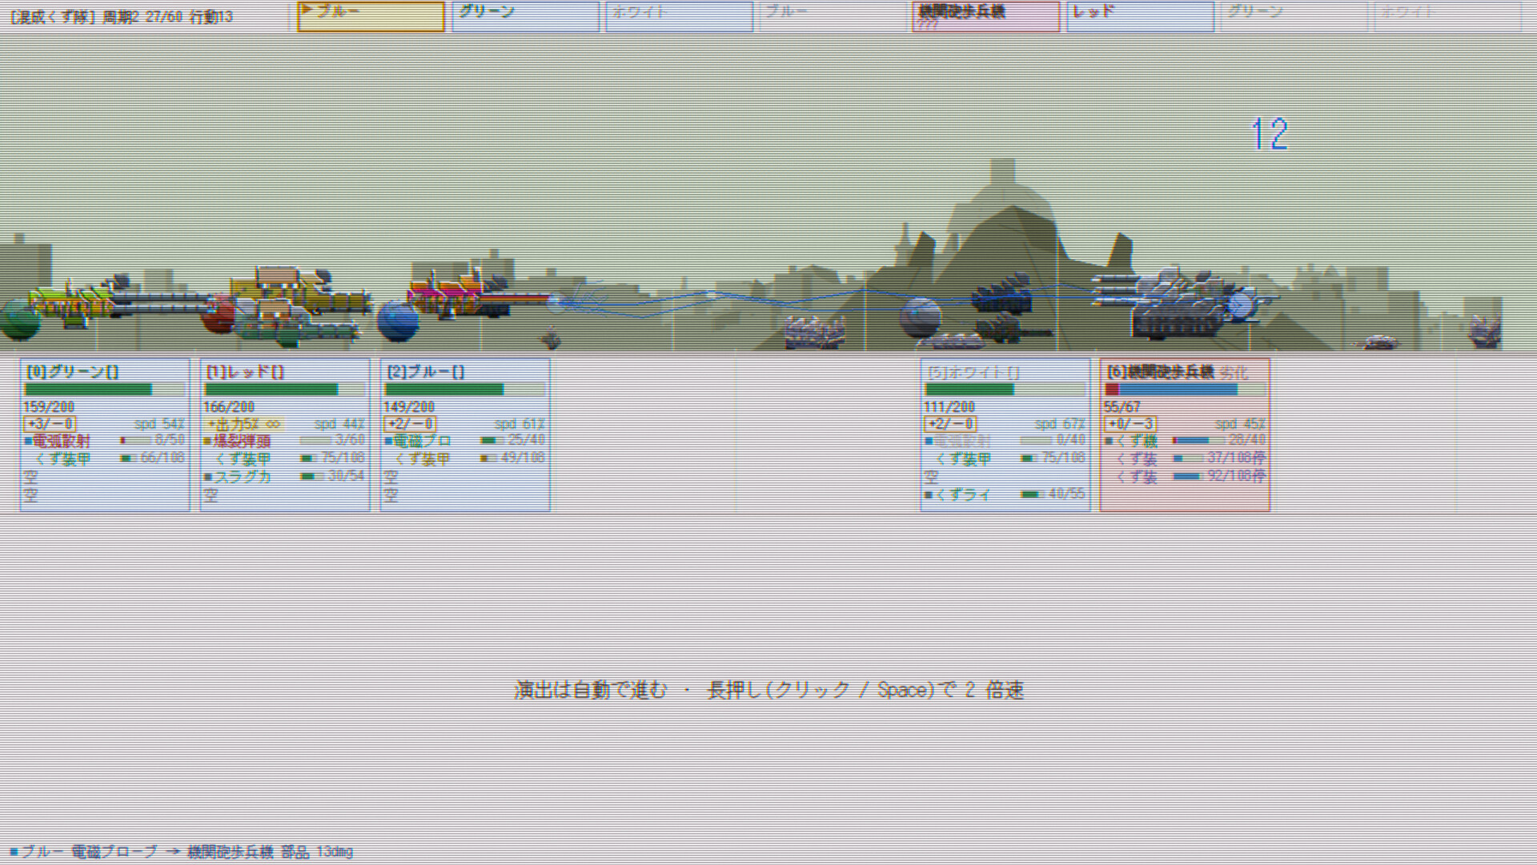Click blue part icon beside 電磁プロ
Image resolution: width=1537 pixels, height=865 pixels.
click(x=388, y=441)
